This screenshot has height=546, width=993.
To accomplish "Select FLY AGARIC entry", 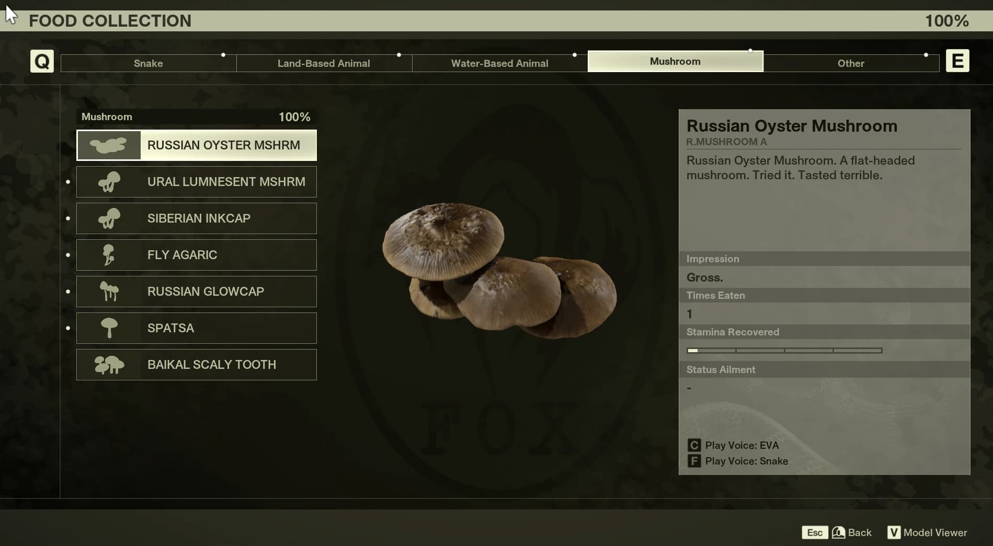I will [197, 255].
